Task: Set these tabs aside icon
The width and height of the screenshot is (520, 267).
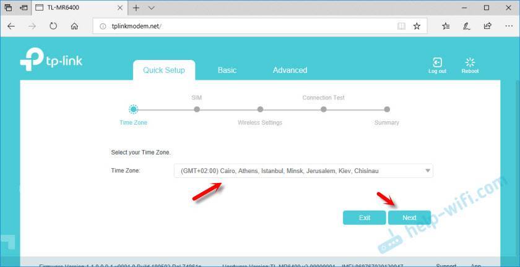Action: point(24,7)
